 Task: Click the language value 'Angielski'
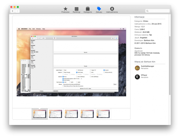143,38
